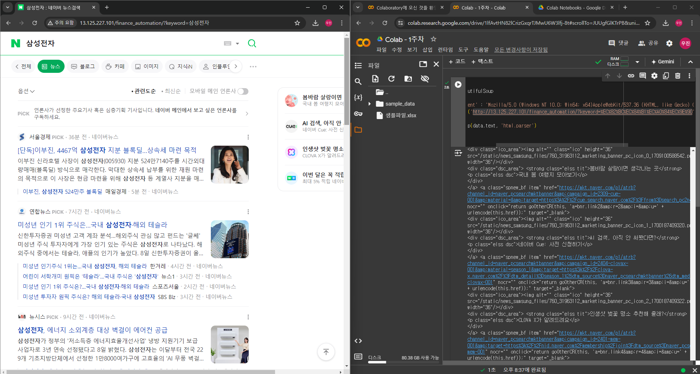700x374 pixels.
Task: Run the Colab code cell
Action: point(458,84)
